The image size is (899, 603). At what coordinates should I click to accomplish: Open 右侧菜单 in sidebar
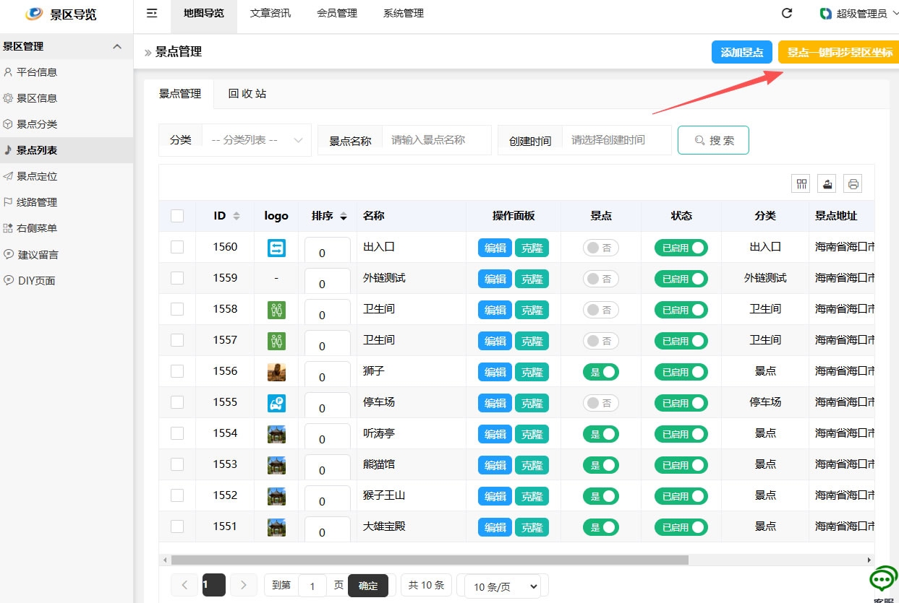point(67,228)
